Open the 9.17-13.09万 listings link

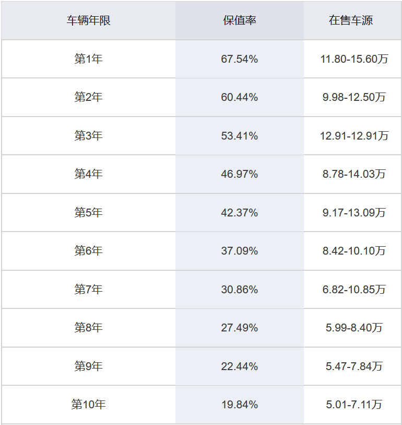click(x=354, y=213)
